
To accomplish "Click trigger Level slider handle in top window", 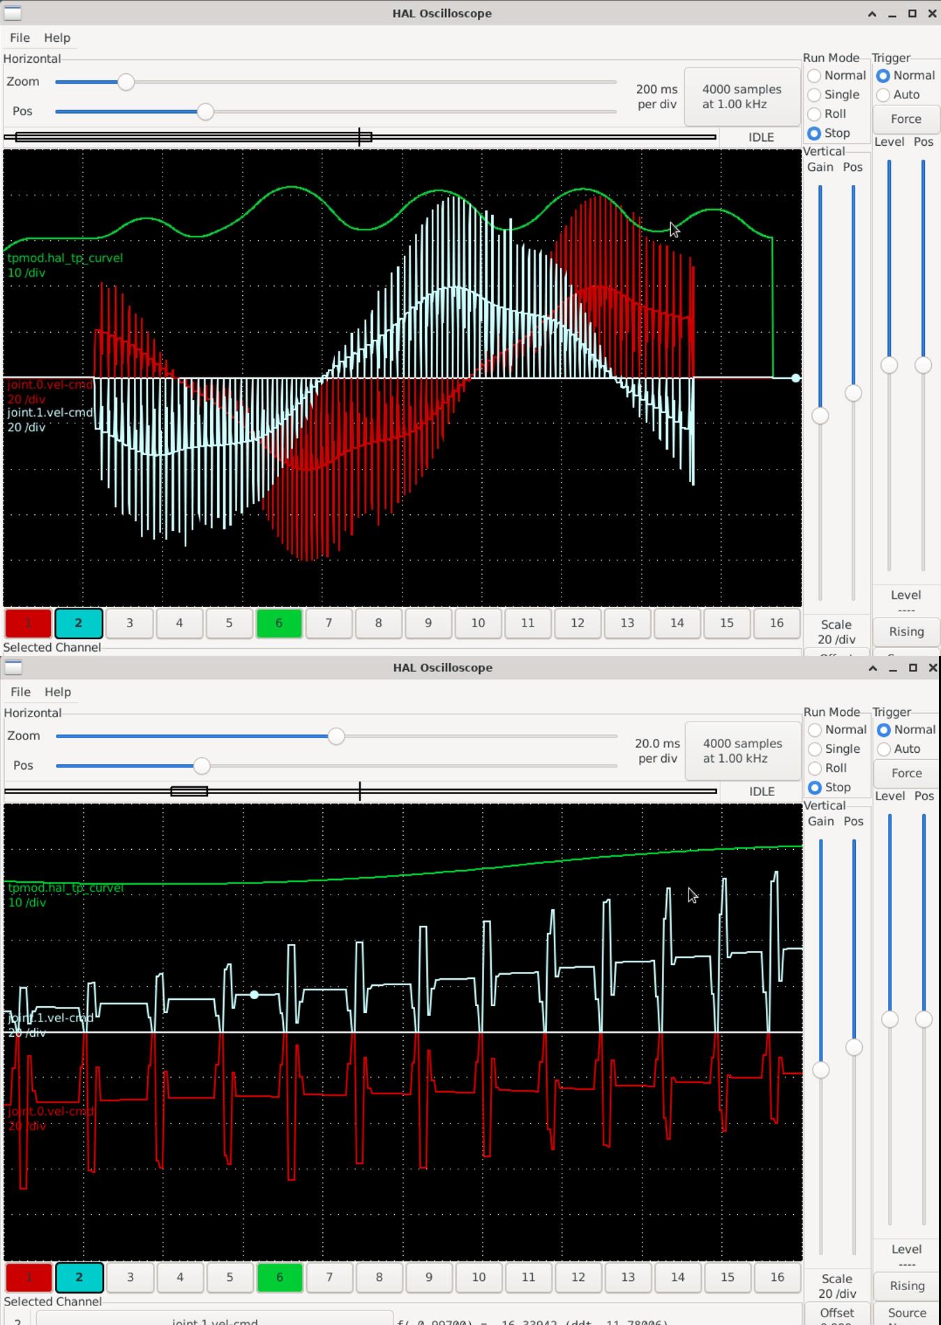I will point(889,365).
